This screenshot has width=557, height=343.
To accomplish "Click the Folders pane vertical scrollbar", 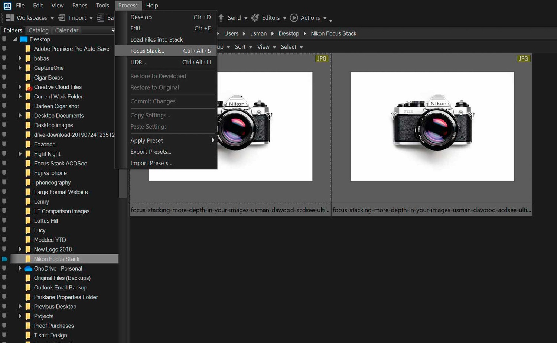I will 123,184.
